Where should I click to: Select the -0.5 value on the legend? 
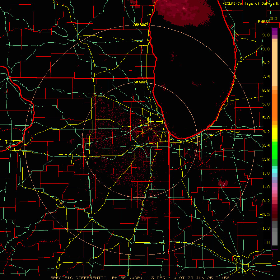pyautogui.click(x=265, y=215)
